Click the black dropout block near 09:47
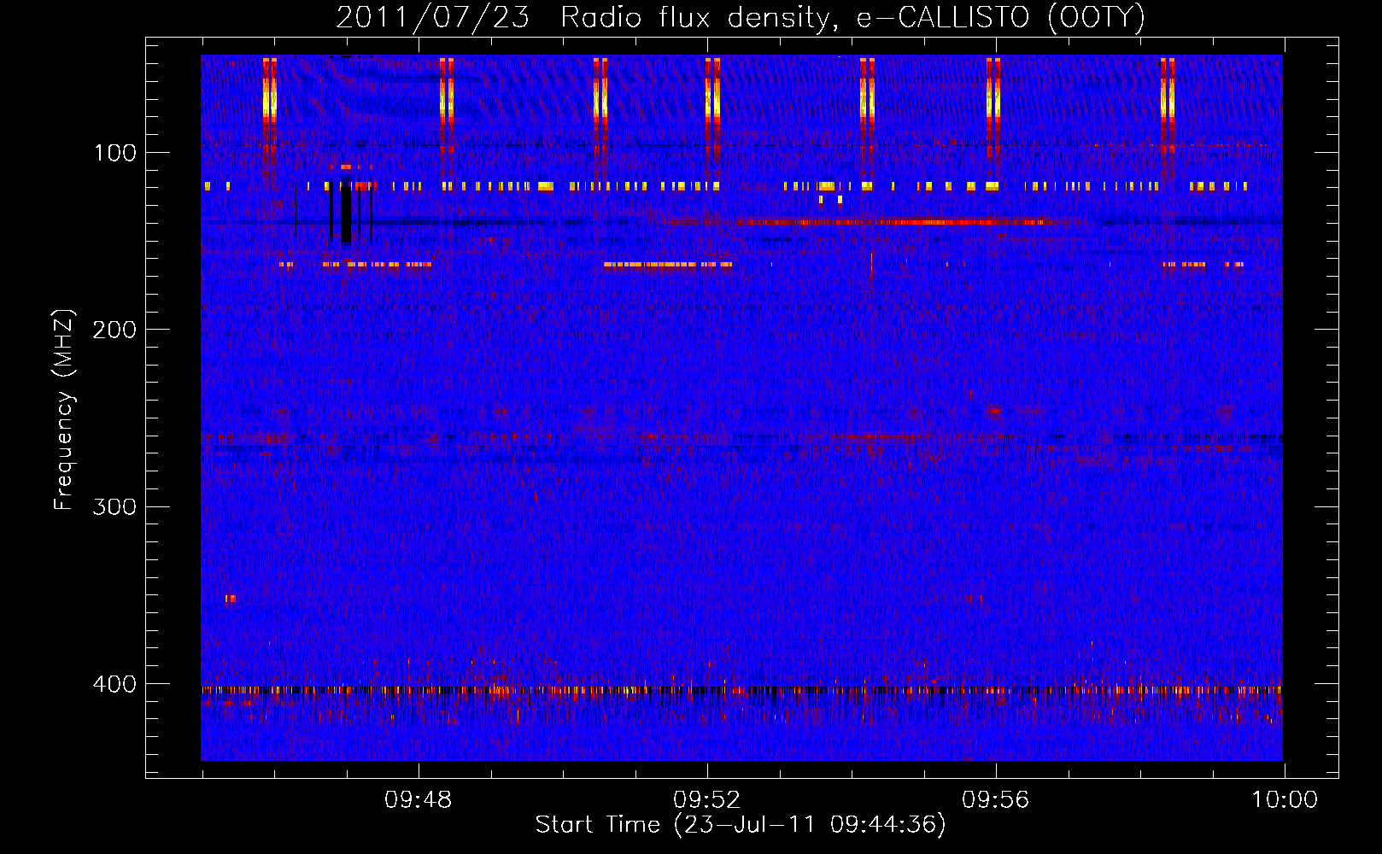 coord(346,213)
